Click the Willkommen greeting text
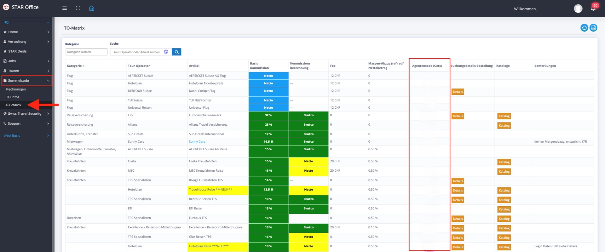Screen dimensions: 605x252 coord(525,9)
